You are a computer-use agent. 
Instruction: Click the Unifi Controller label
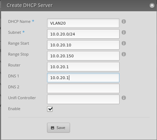[x=22, y=98]
